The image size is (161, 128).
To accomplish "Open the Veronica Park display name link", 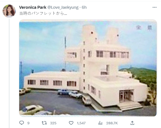I will pos(33,7).
